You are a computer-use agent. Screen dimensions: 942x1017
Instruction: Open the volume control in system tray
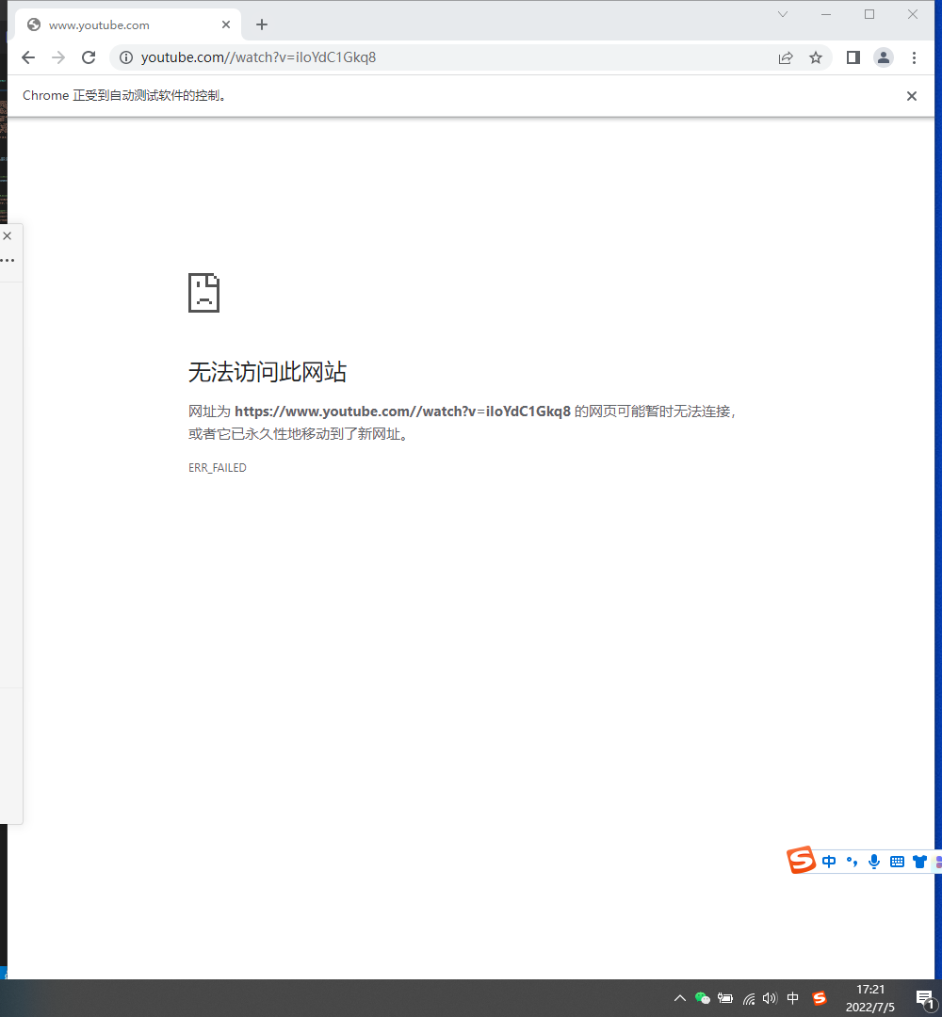(770, 998)
